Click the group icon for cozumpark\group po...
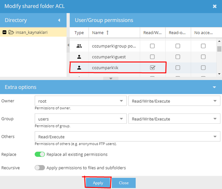This screenshot has height=189, width=222. tap(79, 46)
